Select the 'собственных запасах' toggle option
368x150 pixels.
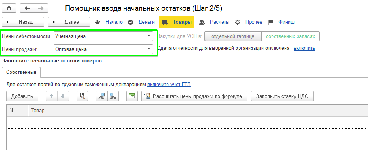coord(290,36)
